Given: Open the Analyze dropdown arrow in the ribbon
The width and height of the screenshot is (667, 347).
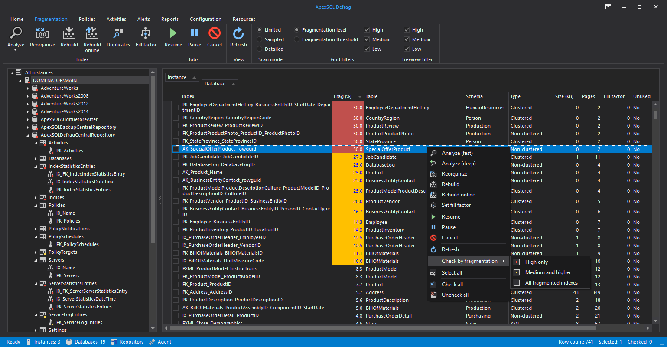Looking at the screenshot, I should click(x=16, y=50).
